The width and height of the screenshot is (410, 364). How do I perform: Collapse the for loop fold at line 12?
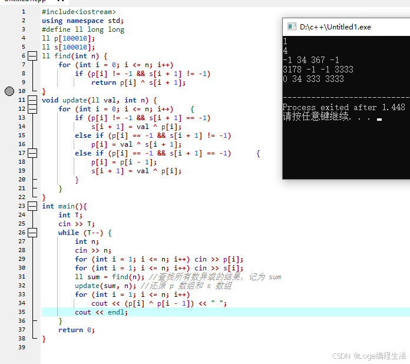click(x=32, y=109)
